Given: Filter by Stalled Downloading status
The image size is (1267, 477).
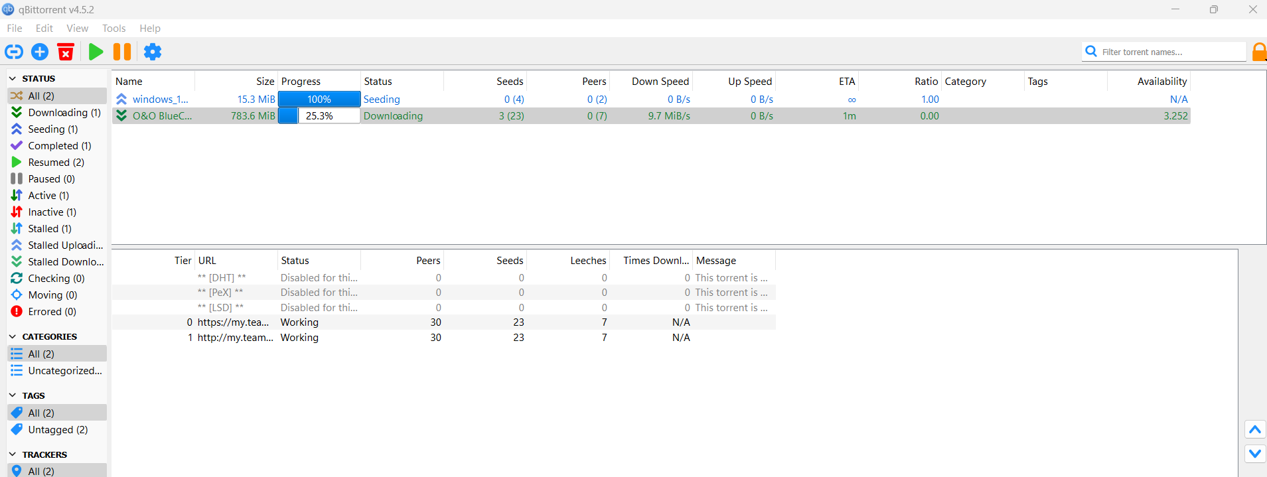Looking at the screenshot, I should (x=57, y=261).
